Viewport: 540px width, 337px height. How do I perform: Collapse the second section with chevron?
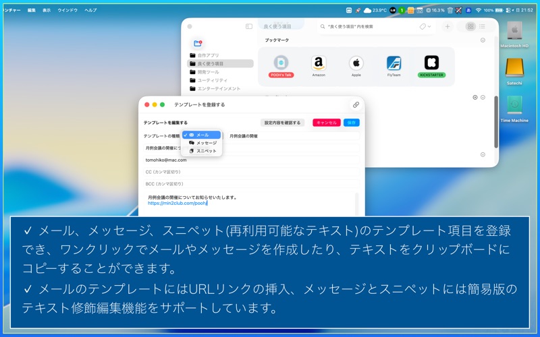[483, 97]
